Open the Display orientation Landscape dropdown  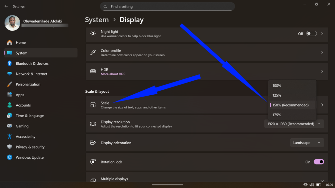[307, 143]
